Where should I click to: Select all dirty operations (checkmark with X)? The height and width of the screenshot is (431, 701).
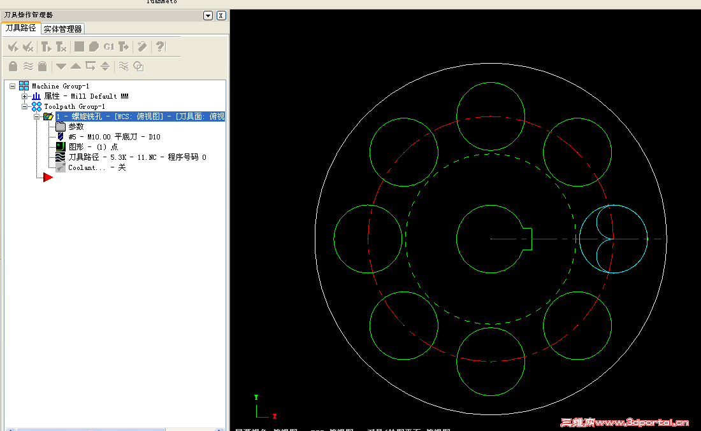(28, 46)
